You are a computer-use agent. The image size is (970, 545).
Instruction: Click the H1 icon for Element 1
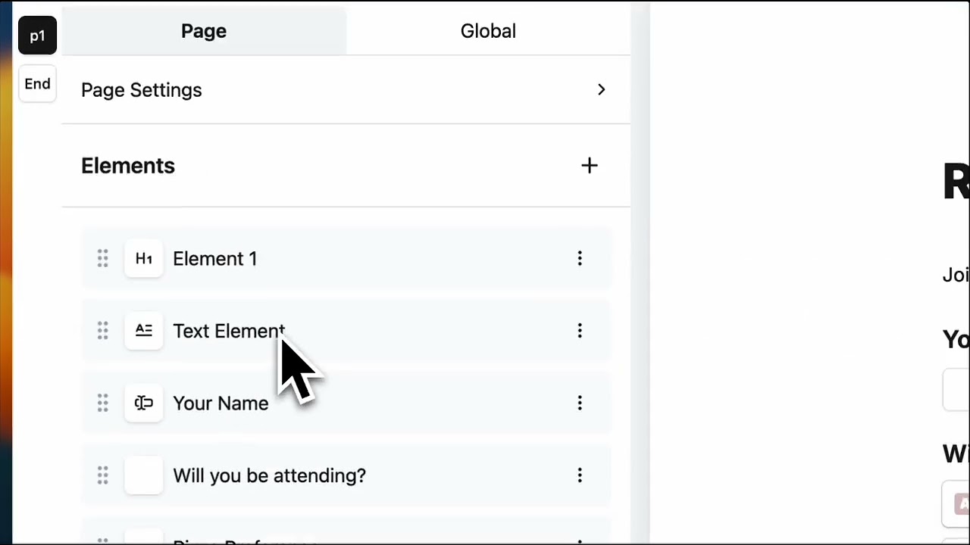point(144,258)
